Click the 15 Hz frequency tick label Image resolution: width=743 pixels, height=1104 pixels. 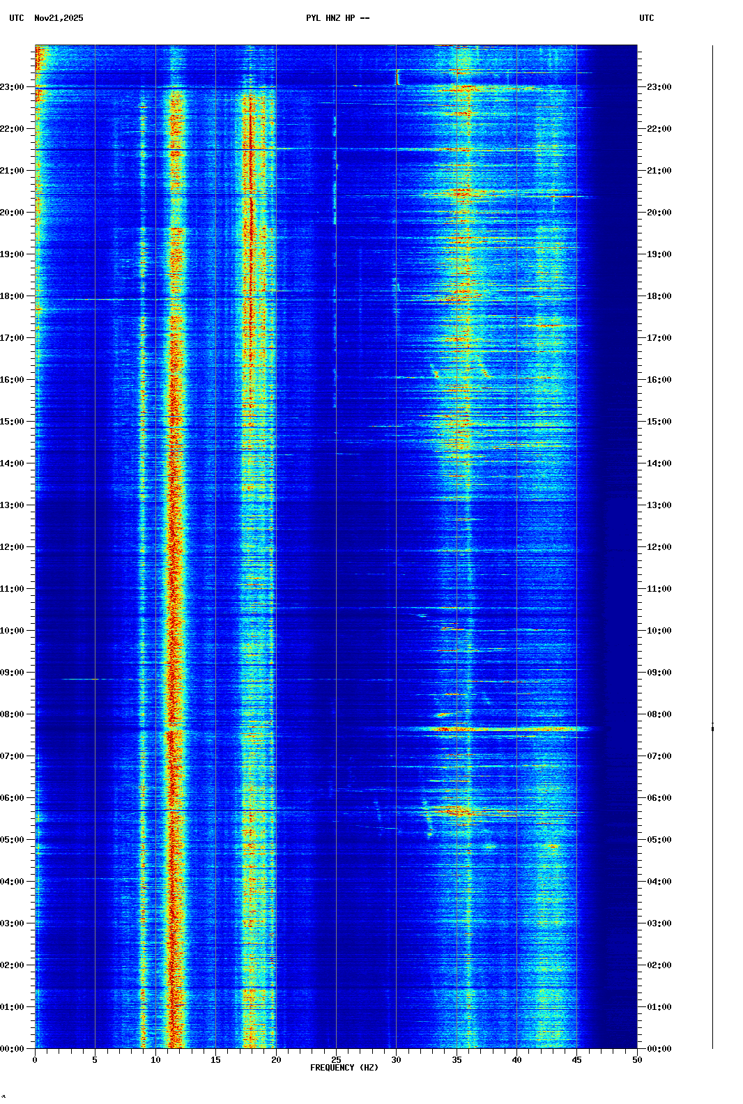click(x=215, y=1060)
